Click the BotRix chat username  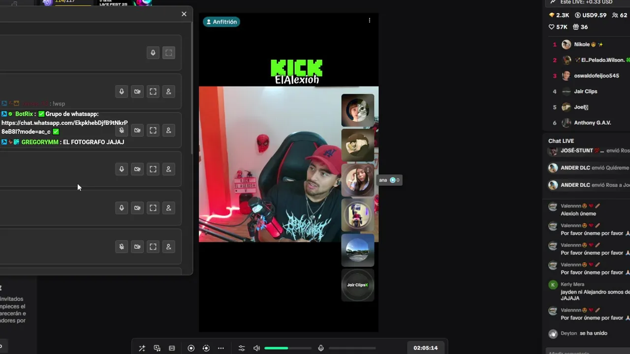click(x=24, y=114)
